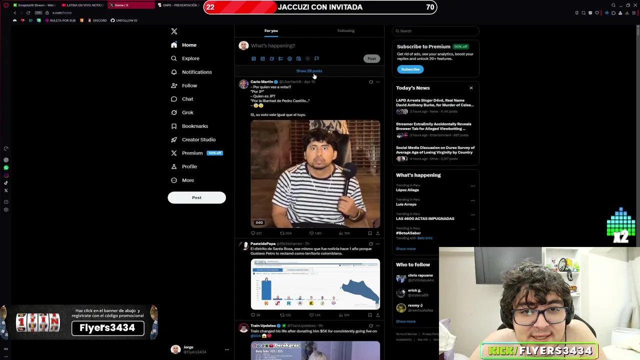Expand the More menu in sidebar

(x=182, y=180)
